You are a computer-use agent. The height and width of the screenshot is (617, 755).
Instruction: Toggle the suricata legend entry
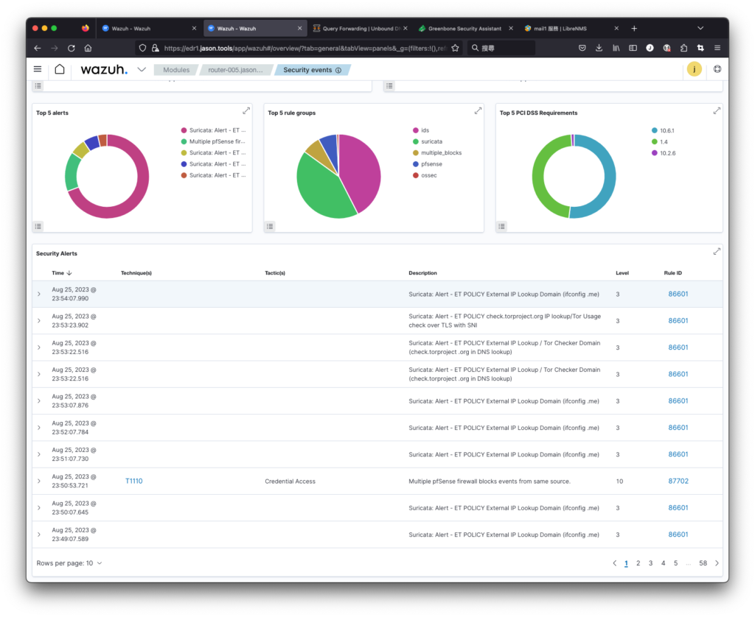pos(428,141)
